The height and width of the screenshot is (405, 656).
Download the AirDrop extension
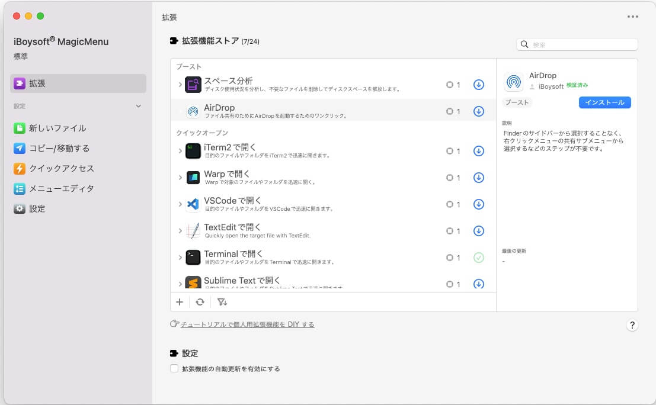pyautogui.click(x=479, y=111)
